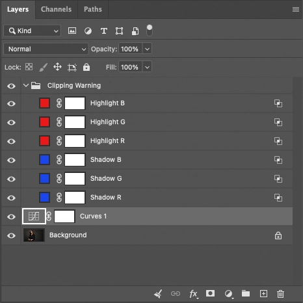303x303 pixels.
Task: Click blending options icon on Highlight R
Action: tap(278, 141)
